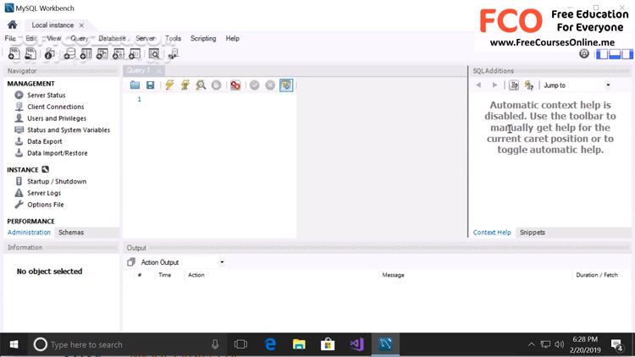Image resolution: width=635 pixels, height=357 pixels.
Task: Open SQL script file toolbar icon
Action: click(30, 53)
